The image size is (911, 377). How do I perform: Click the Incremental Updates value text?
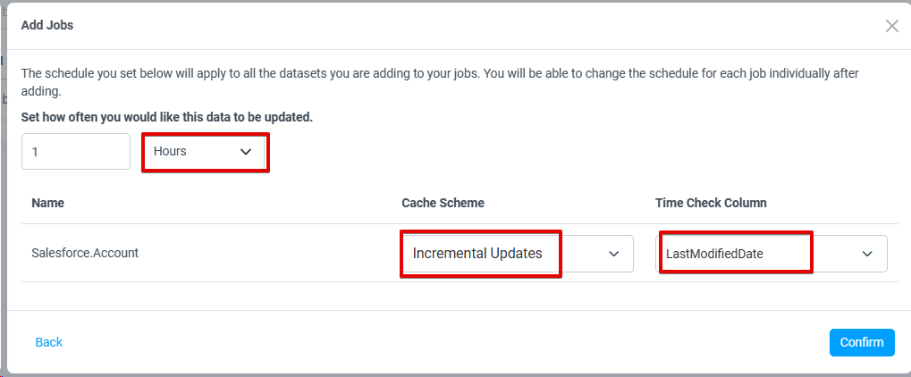click(x=477, y=254)
